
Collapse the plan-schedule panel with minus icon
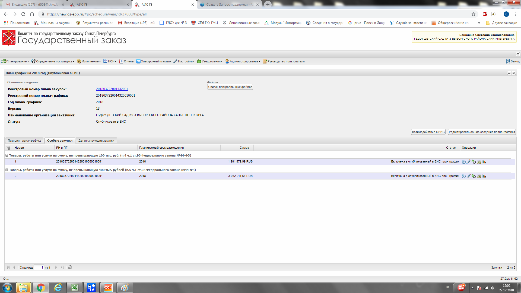tap(509, 73)
